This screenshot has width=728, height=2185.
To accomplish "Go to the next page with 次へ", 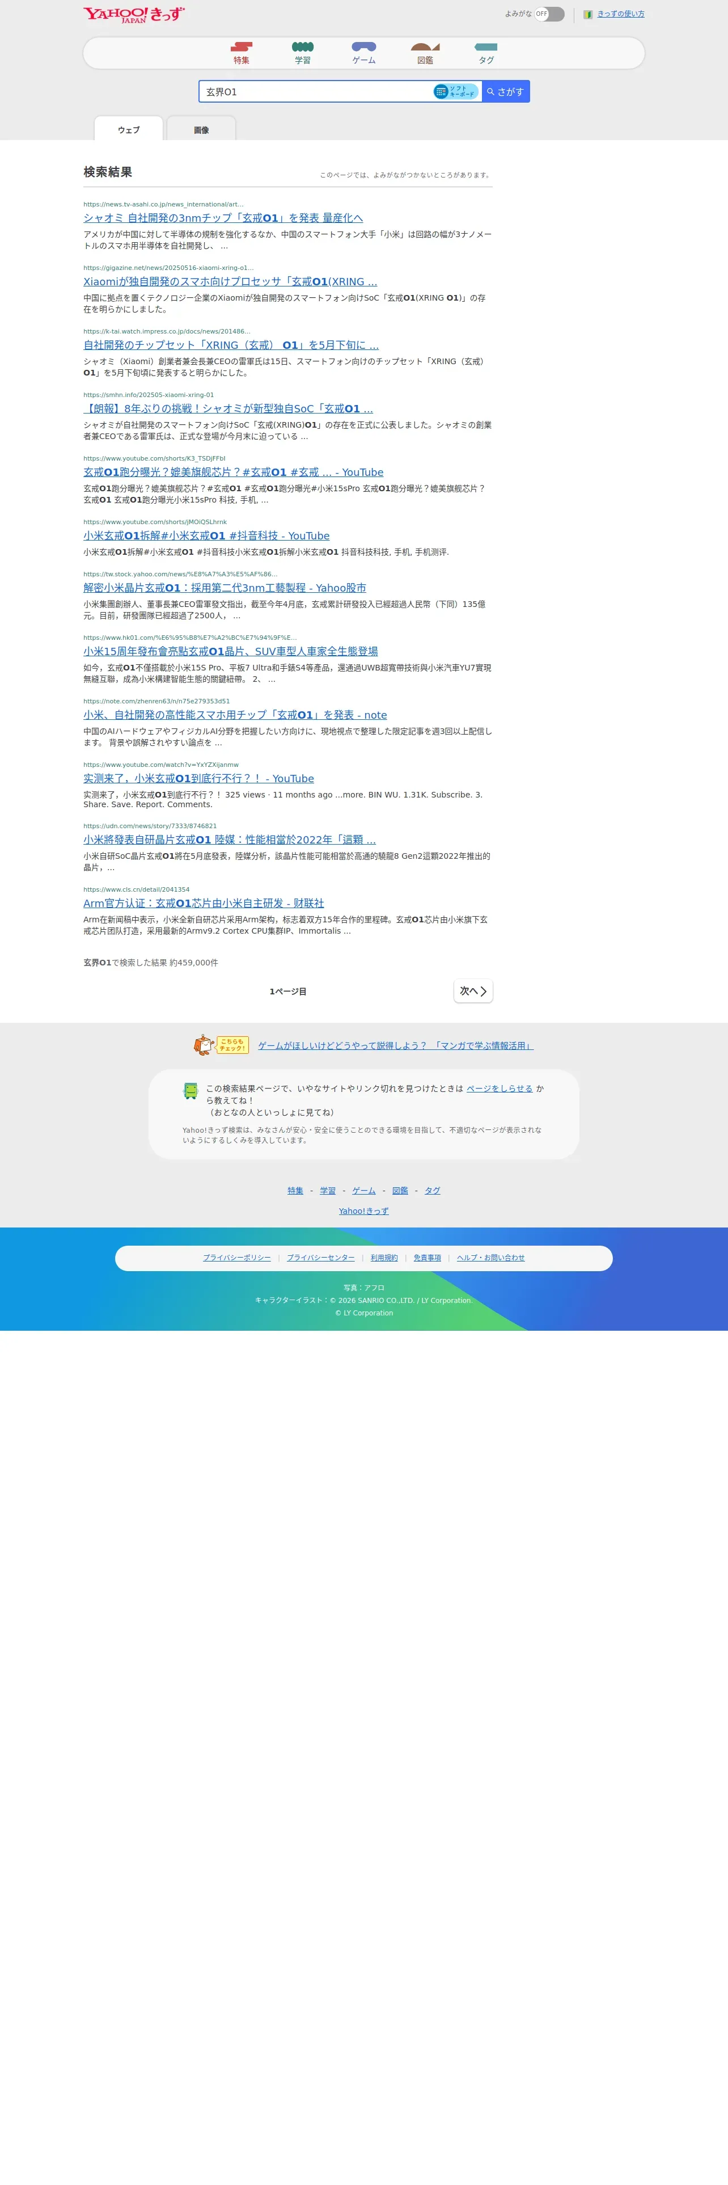I will (x=473, y=991).
